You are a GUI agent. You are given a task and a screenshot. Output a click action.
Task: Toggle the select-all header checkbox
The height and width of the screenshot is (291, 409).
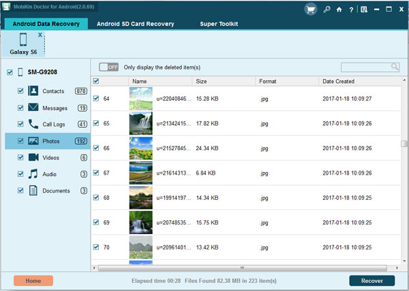[96, 81]
